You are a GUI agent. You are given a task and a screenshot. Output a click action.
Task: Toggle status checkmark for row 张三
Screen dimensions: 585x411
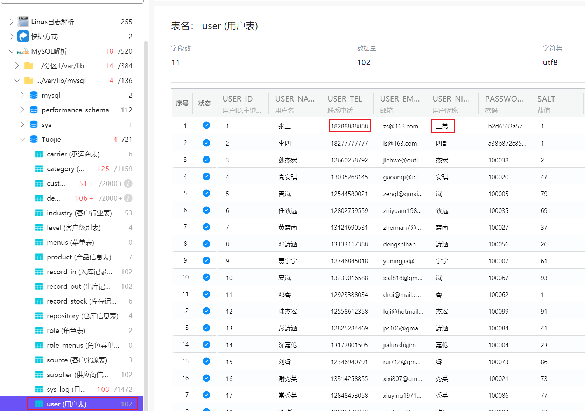206,126
